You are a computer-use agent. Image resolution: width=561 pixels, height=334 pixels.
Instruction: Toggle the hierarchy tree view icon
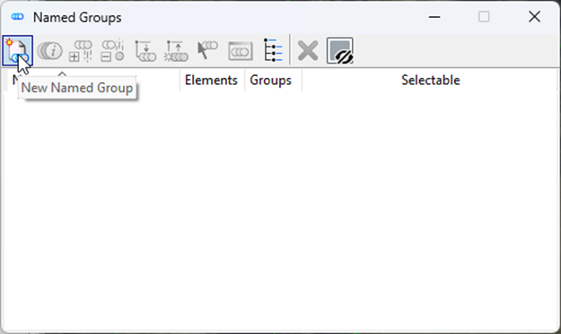pos(273,51)
